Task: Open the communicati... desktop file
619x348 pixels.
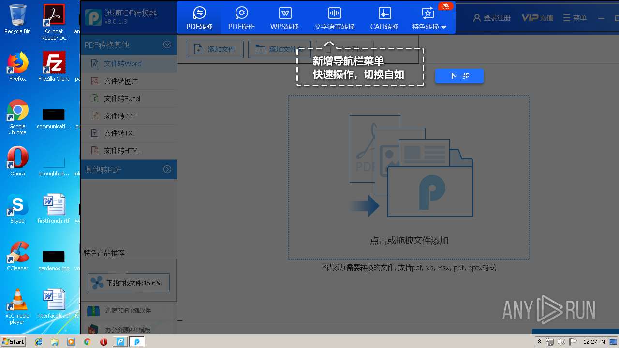Action: click(x=54, y=118)
